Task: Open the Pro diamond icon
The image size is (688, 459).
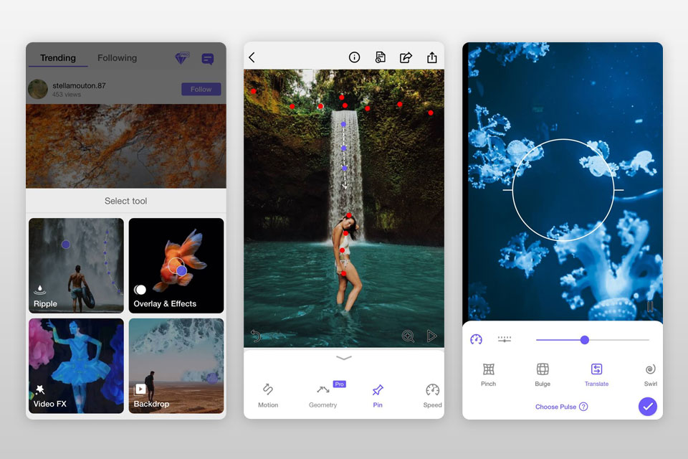Action: point(181,58)
